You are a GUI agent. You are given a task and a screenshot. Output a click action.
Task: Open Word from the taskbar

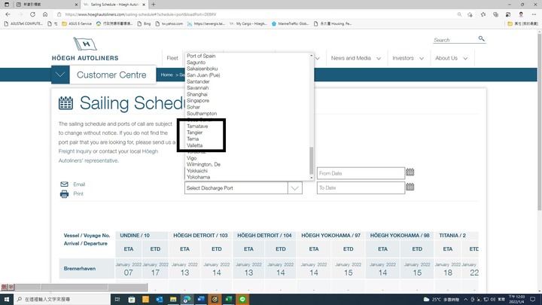(x=201, y=299)
